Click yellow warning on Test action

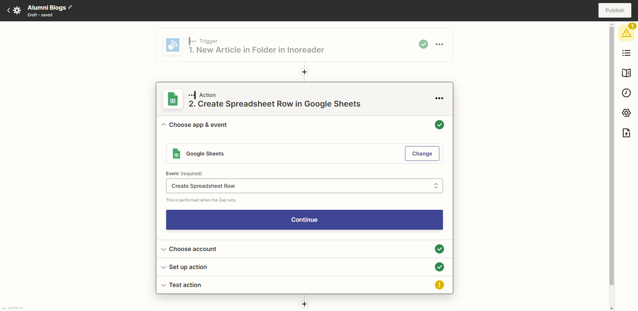[439, 285]
